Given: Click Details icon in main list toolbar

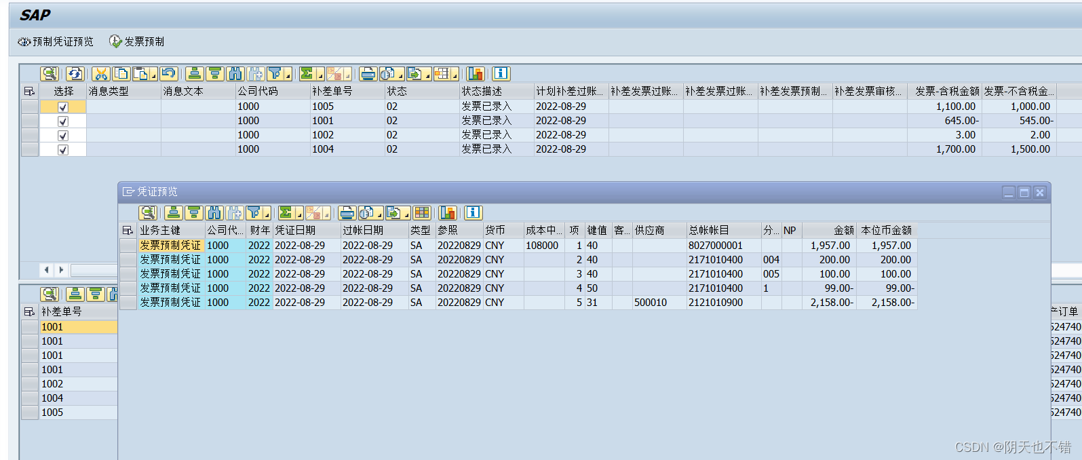Looking at the screenshot, I should 50,73.
